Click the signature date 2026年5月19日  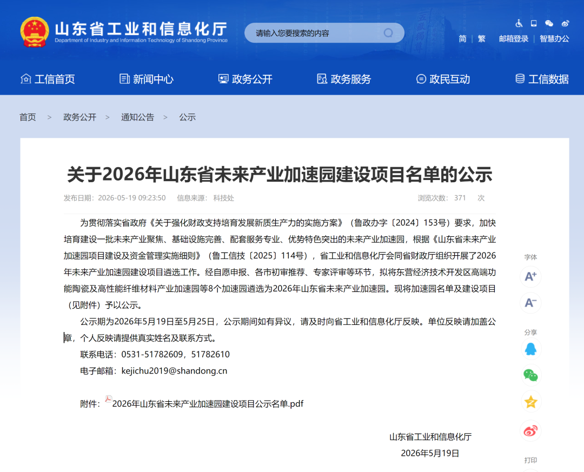(430, 454)
